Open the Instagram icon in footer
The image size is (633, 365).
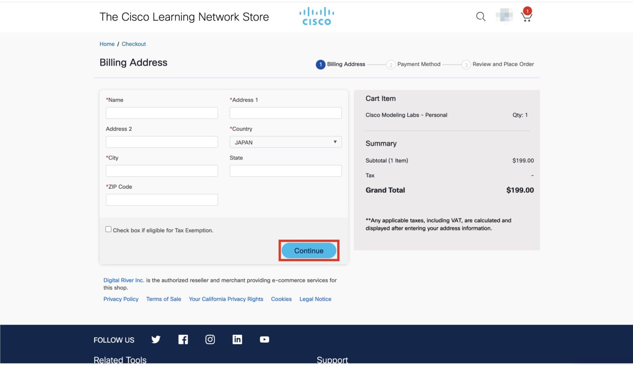[x=210, y=339]
